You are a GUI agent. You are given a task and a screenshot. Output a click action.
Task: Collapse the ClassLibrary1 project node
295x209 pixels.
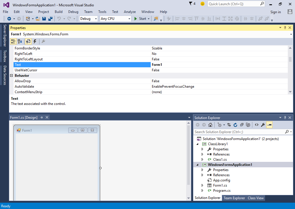pyautogui.click(x=197, y=144)
